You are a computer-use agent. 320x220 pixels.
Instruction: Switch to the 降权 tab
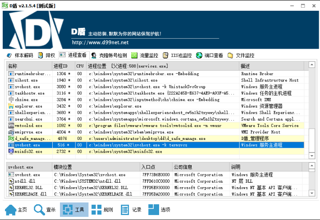coord(47,55)
